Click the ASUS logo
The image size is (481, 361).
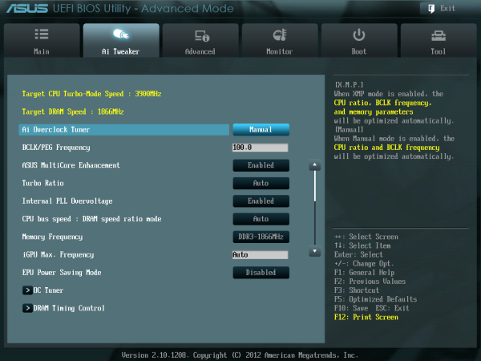pos(27,8)
